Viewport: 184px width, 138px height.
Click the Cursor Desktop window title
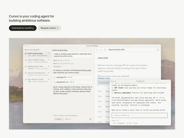92,46
